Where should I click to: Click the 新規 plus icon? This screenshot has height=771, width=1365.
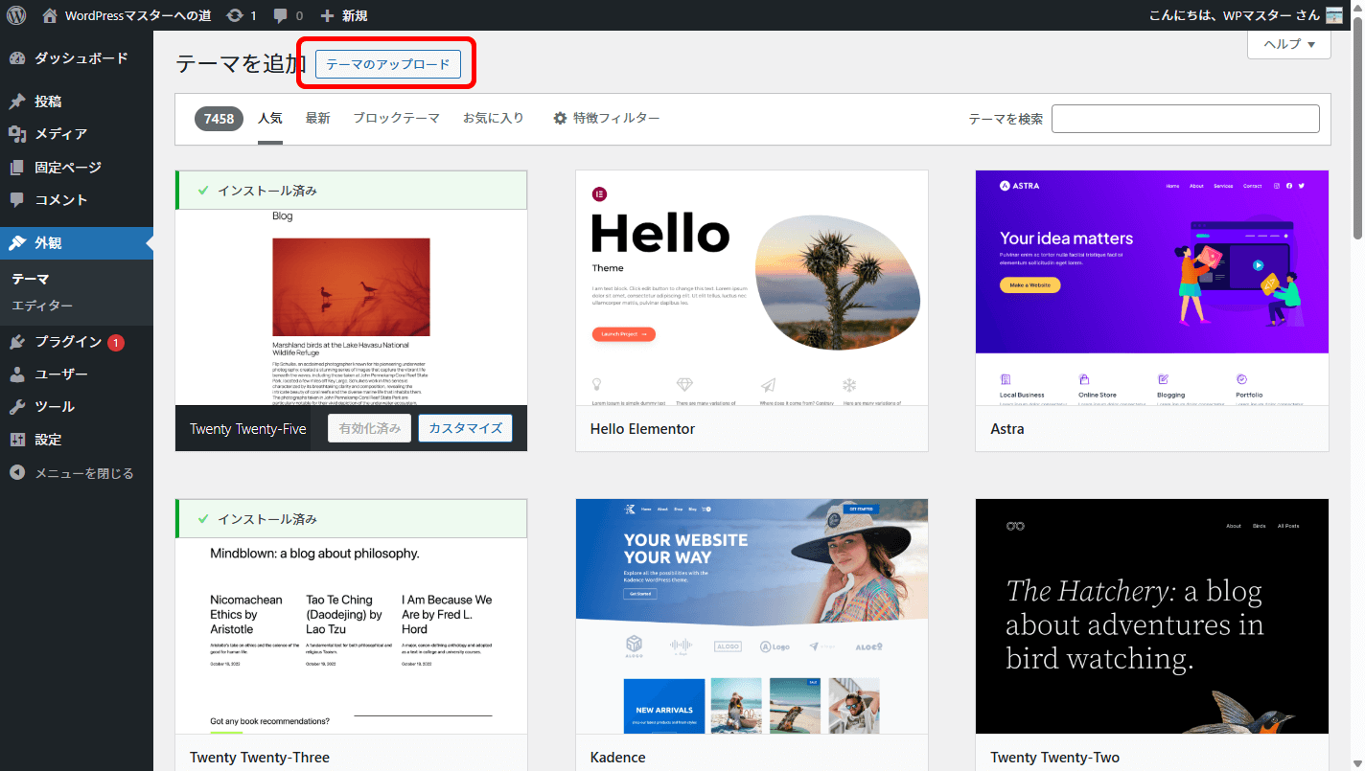click(x=327, y=15)
